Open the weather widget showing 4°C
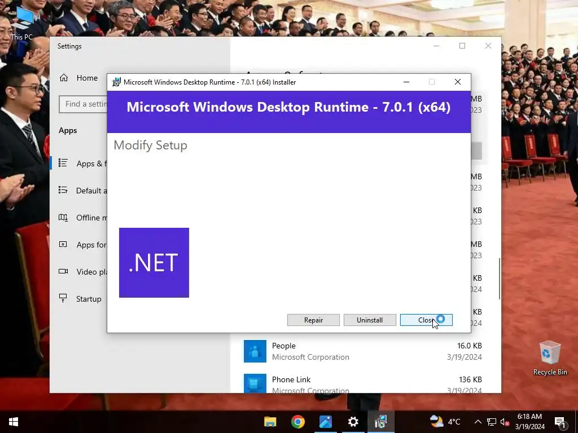578x433 pixels. pos(445,422)
